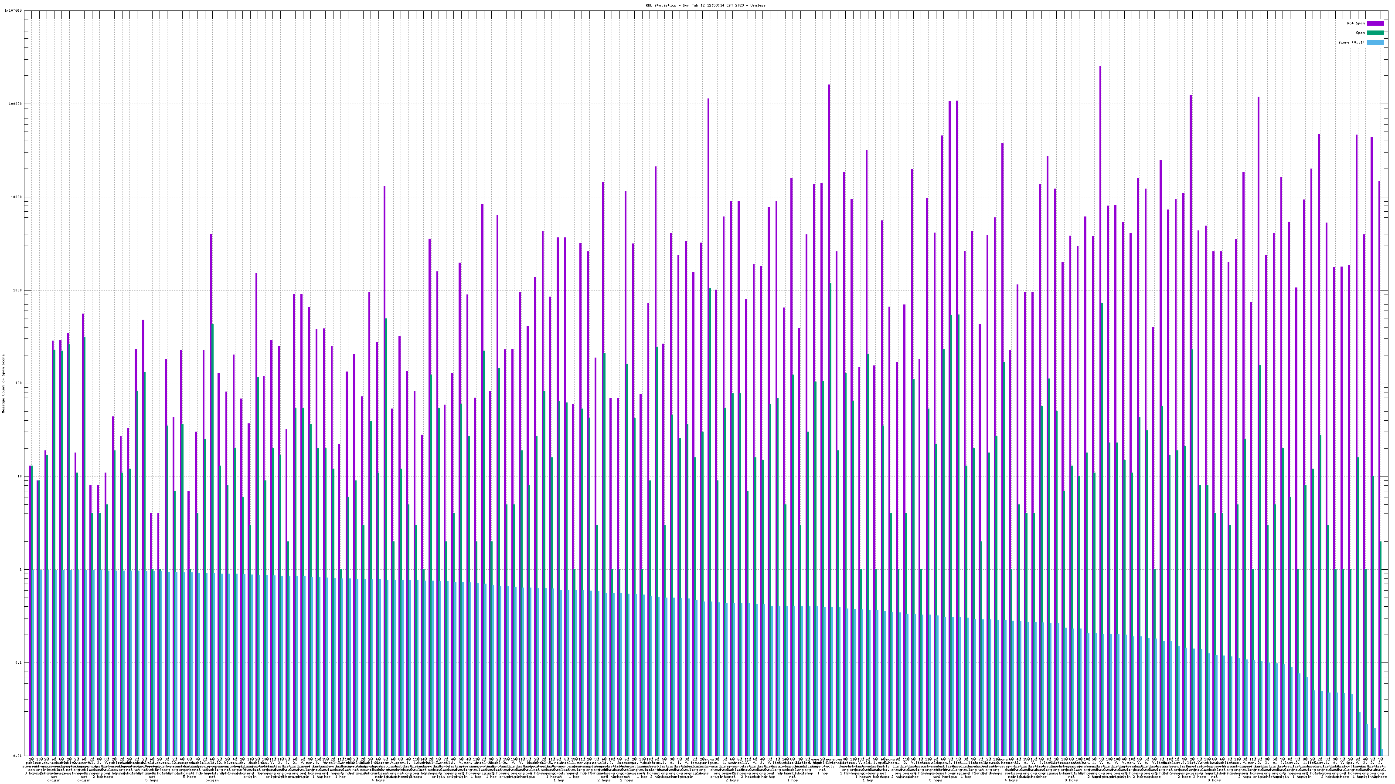Click the 100000 y-axis tick label
The height and width of the screenshot is (784, 1395).
tap(16, 104)
